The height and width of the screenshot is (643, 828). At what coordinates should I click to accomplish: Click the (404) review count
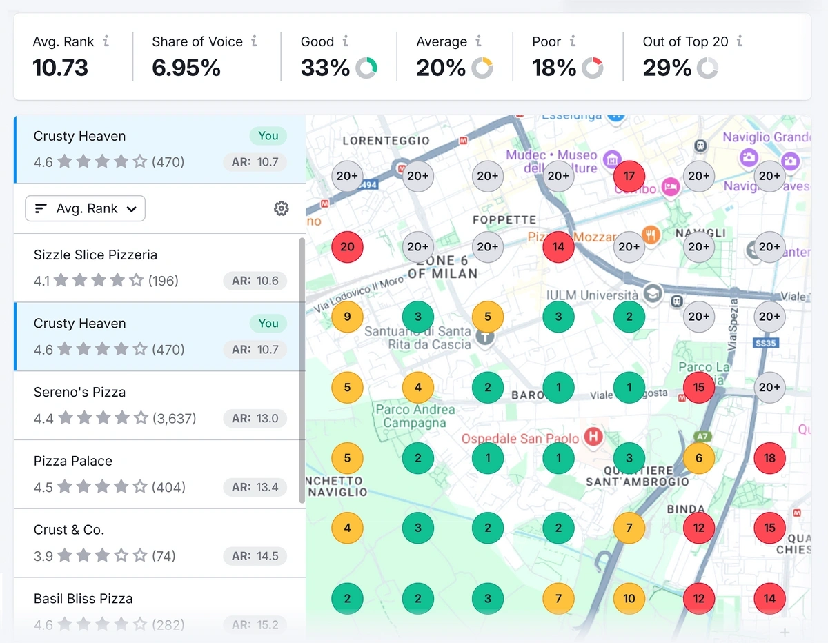click(x=168, y=487)
